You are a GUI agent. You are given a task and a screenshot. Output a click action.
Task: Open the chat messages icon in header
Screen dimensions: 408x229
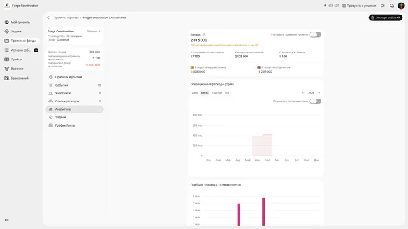coord(391,6)
